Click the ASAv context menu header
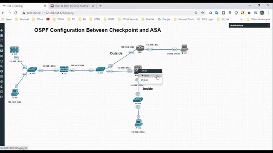The height and width of the screenshot is (153, 273). pos(150,71)
